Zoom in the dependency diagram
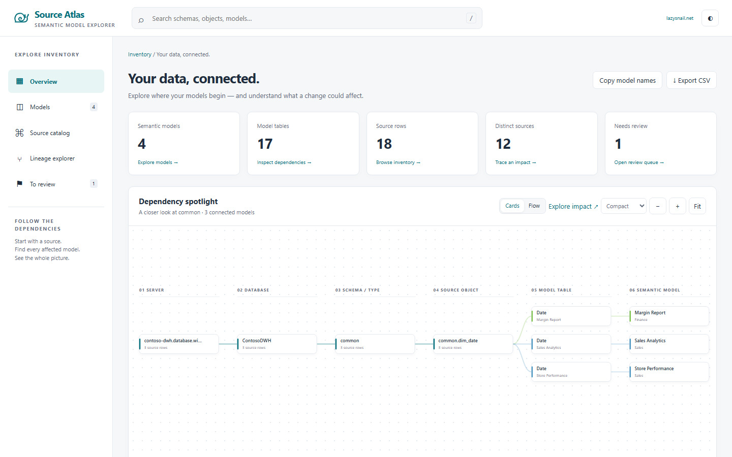Viewport: 732px width, 457px height. 678,206
